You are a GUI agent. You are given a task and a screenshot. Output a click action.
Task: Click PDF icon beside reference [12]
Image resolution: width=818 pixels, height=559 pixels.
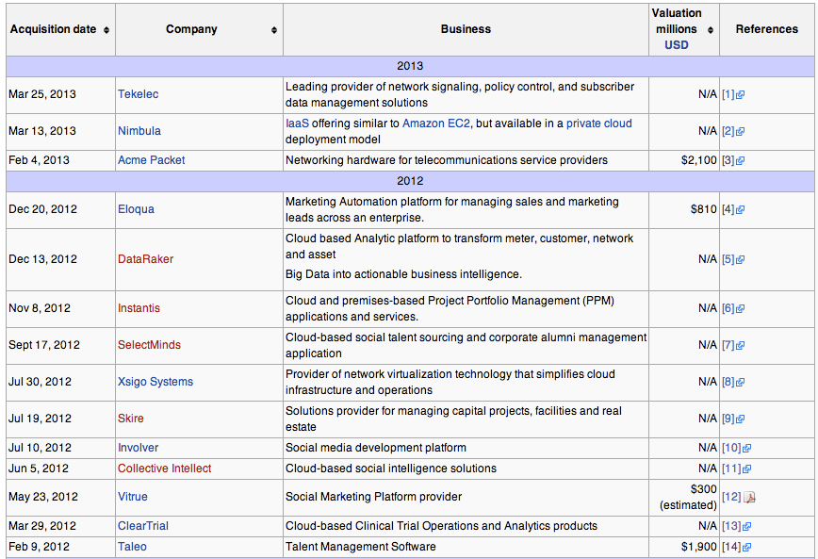[x=749, y=498]
